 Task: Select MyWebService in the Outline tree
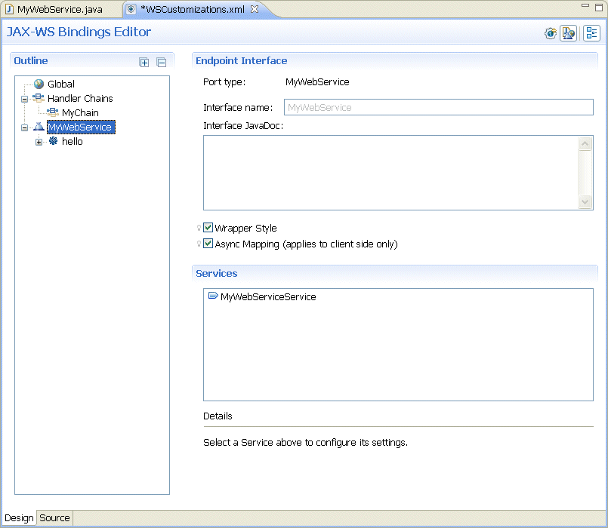[81, 127]
